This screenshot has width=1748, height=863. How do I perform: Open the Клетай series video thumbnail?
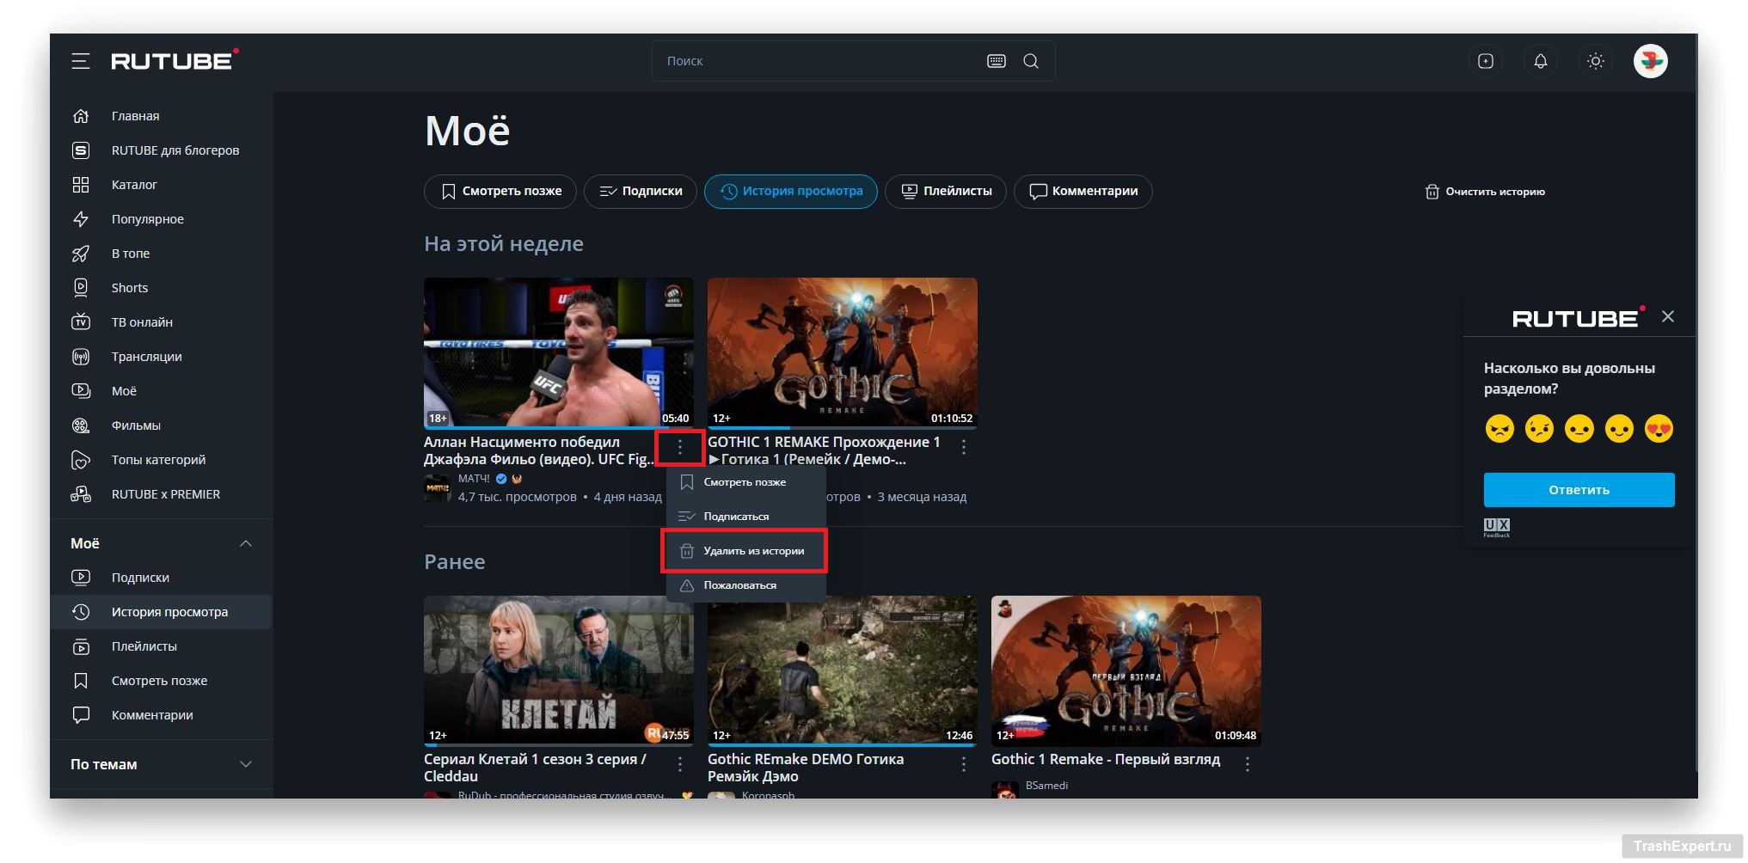pyautogui.click(x=558, y=670)
